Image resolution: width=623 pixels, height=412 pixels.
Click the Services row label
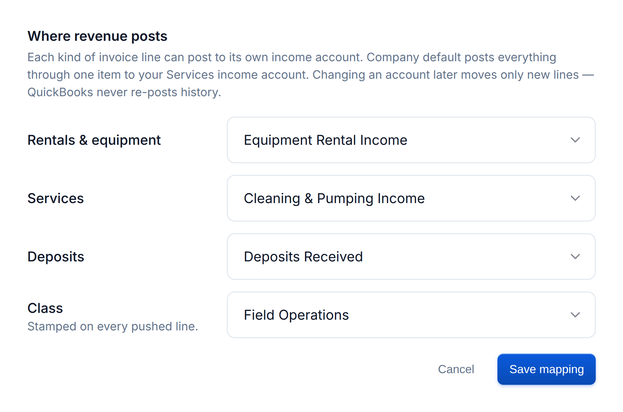click(x=55, y=198)
